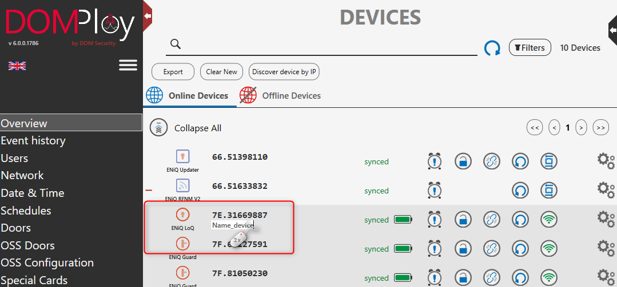This screenshot has width=617, height=287.
Task: Click the sync arrows icon for device 66.51398110
Action: click(520, 161)
